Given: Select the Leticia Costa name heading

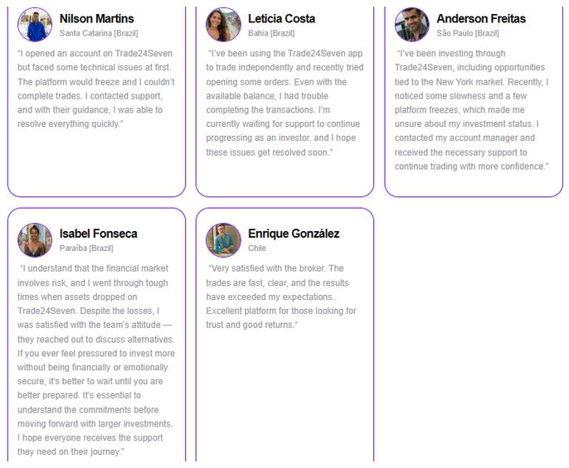Looking at the screenshot, I should coord(281,18).
